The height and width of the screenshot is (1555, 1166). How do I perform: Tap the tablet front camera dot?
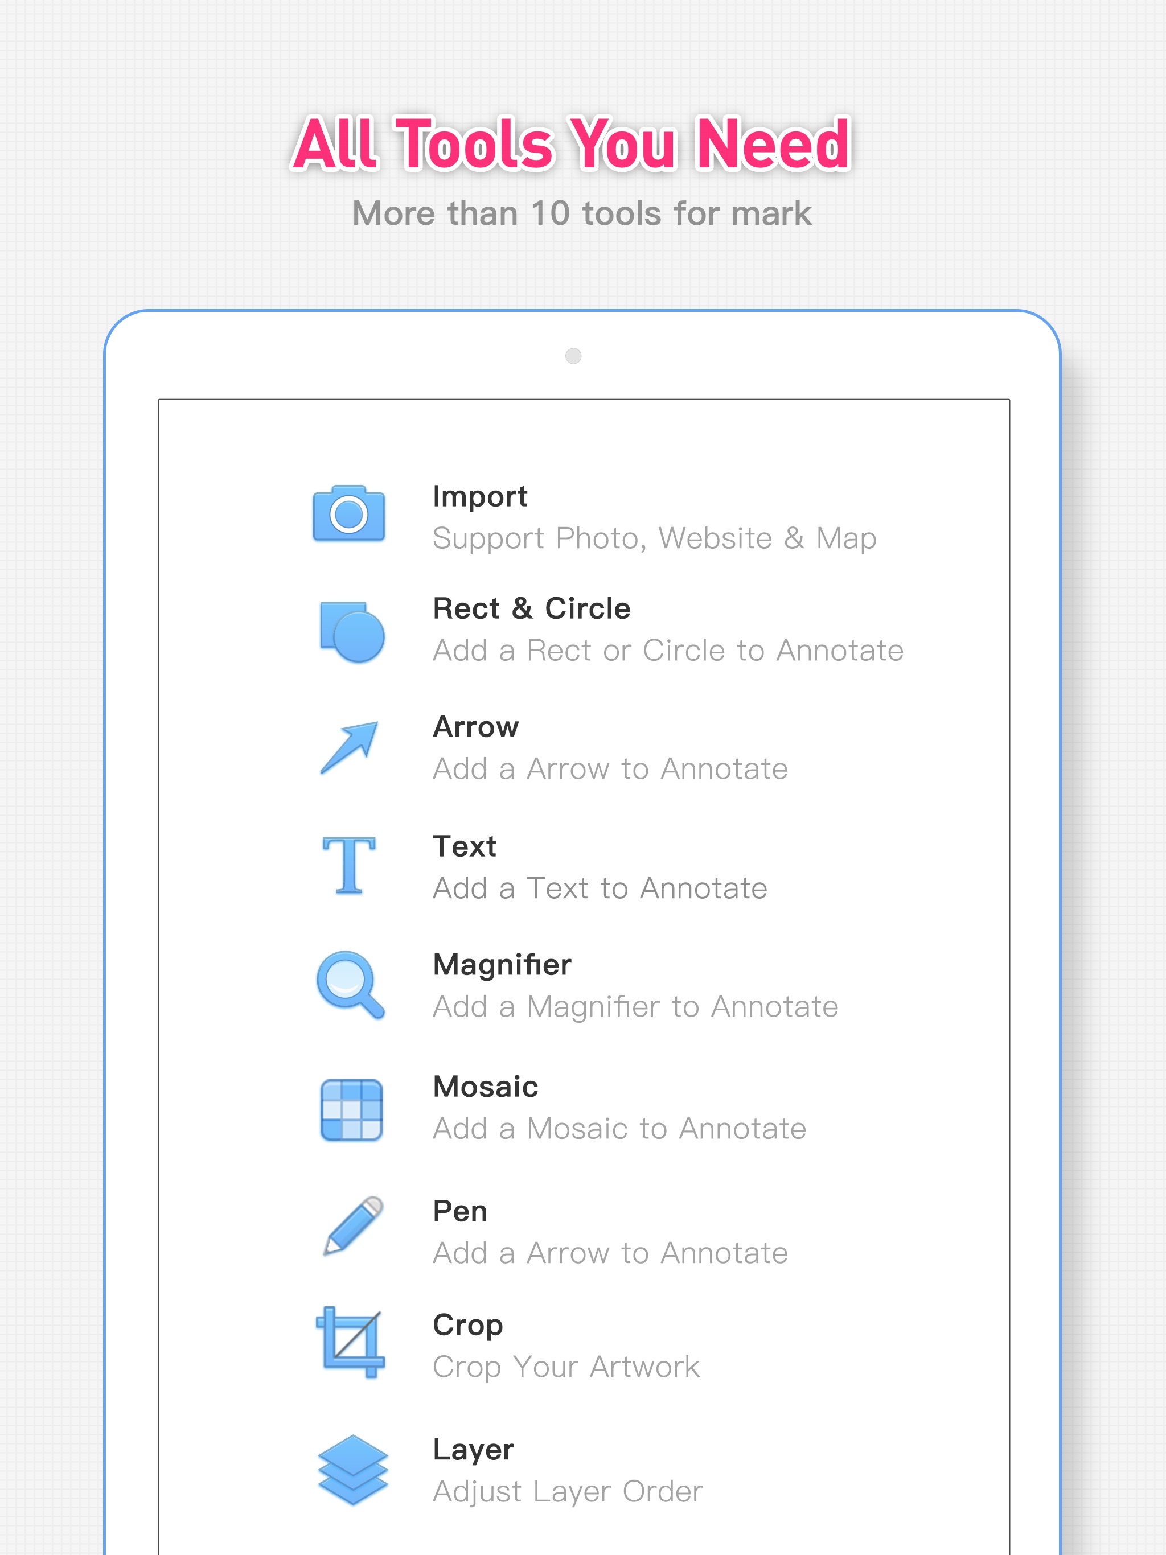(x=573, y=356)
